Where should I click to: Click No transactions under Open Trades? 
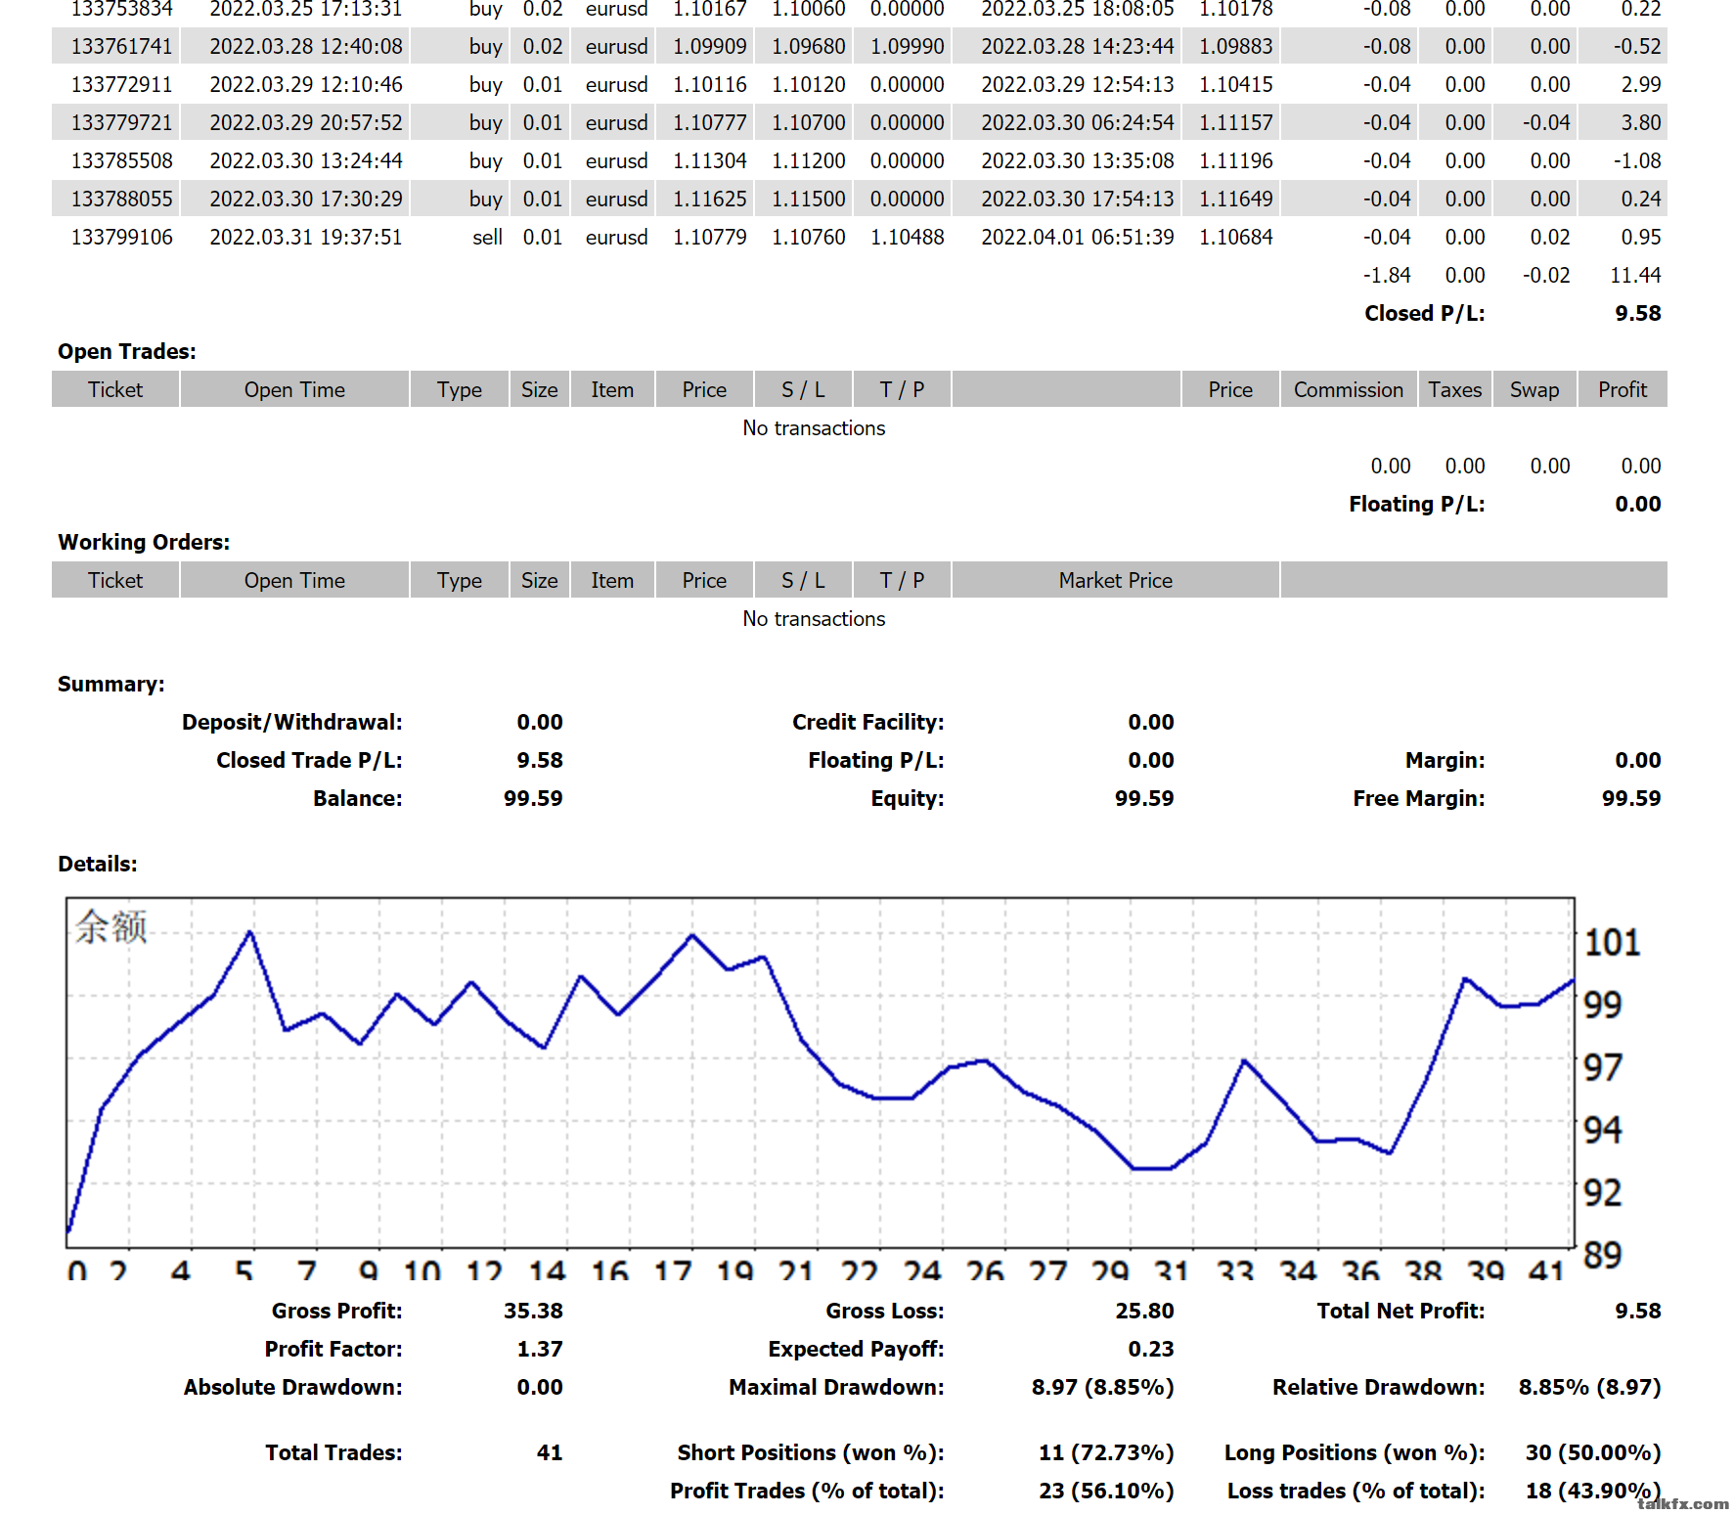814,427
